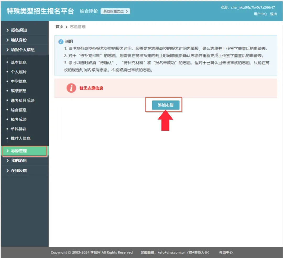
Task: Open the 其他招生类型 dropdown
Action: pos(115,11)
